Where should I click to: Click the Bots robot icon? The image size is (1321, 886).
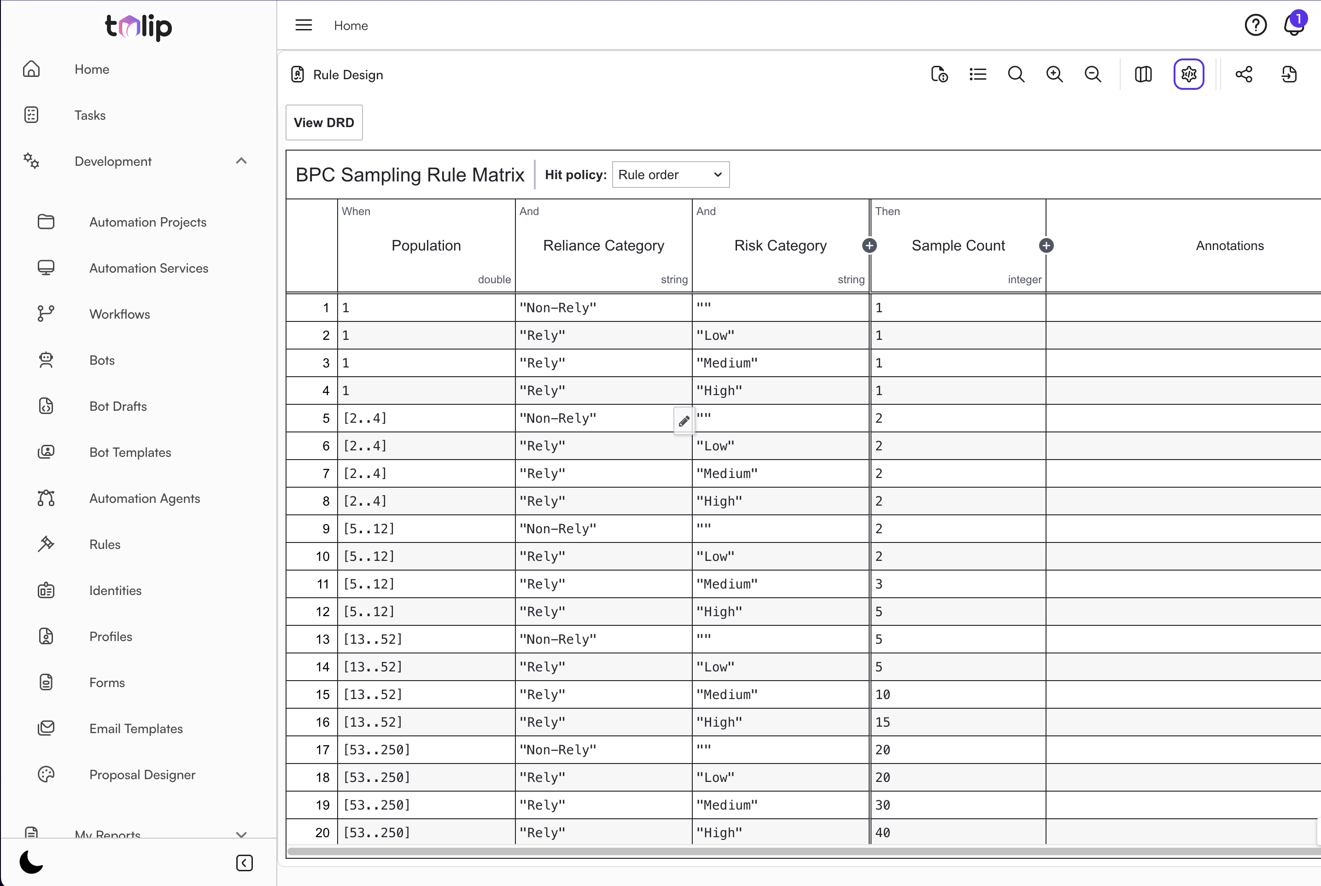[46, 360]
